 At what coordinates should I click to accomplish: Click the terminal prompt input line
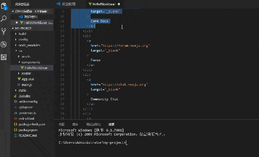pyautogui.click(x=93, y=142)
